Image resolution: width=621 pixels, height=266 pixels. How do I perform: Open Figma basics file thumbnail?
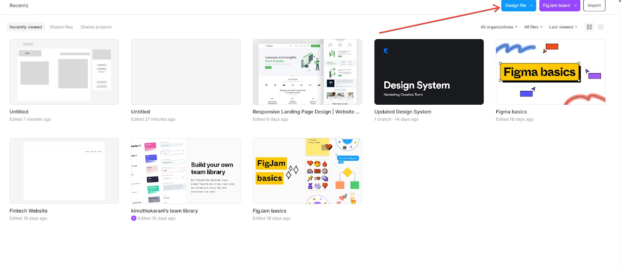tap(550, 72)
